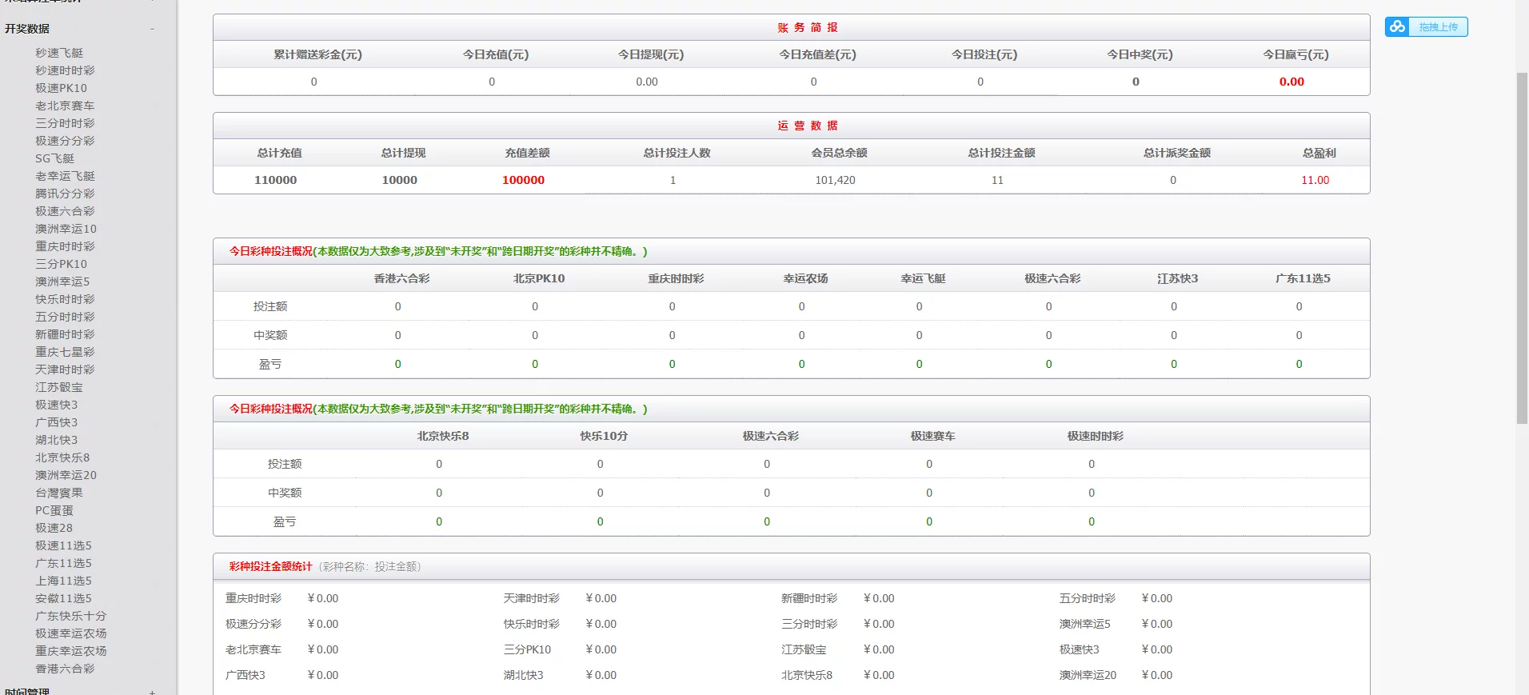Open 广西快3 sidebar entry
1529x695 pixels.
56,422
